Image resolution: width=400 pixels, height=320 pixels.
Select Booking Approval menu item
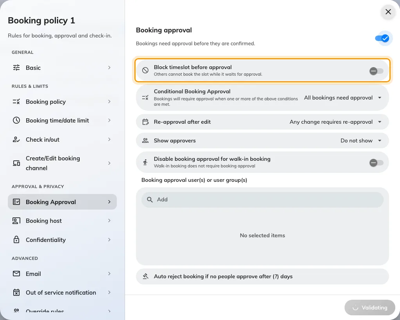tap(62, 202)
